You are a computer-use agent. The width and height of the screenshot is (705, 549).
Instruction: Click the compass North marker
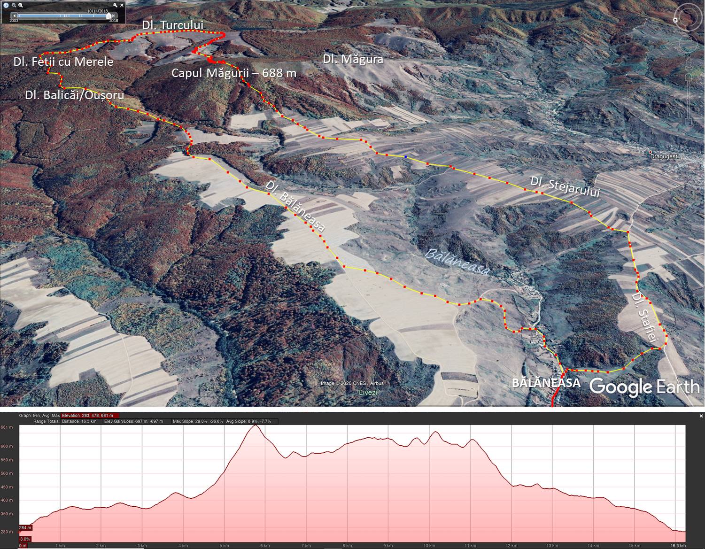(x=675, y=20)
